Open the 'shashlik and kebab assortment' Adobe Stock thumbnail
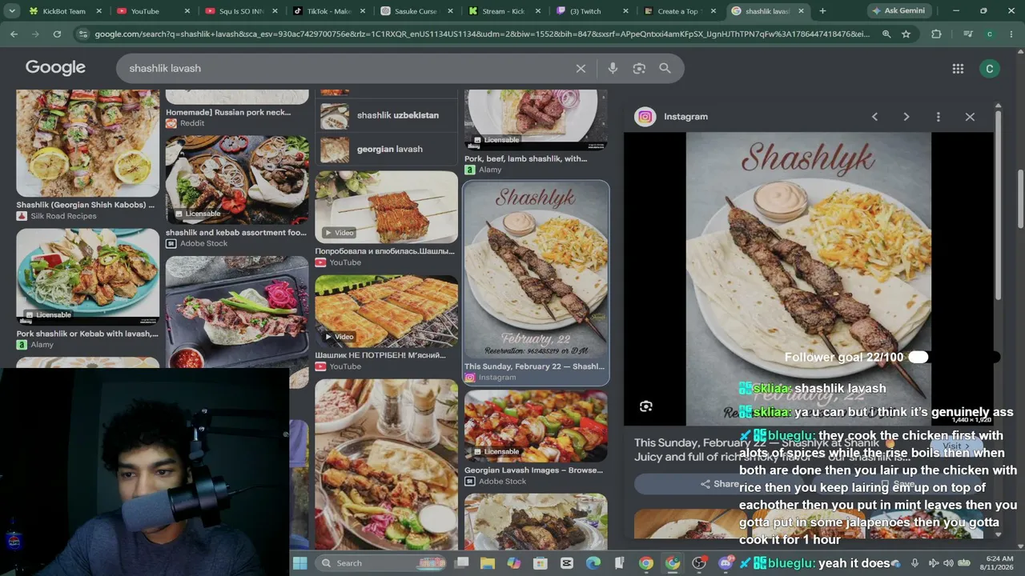The width and height of the screenshot is (1025, 576). pyautogui.click(x=237, y=179)
